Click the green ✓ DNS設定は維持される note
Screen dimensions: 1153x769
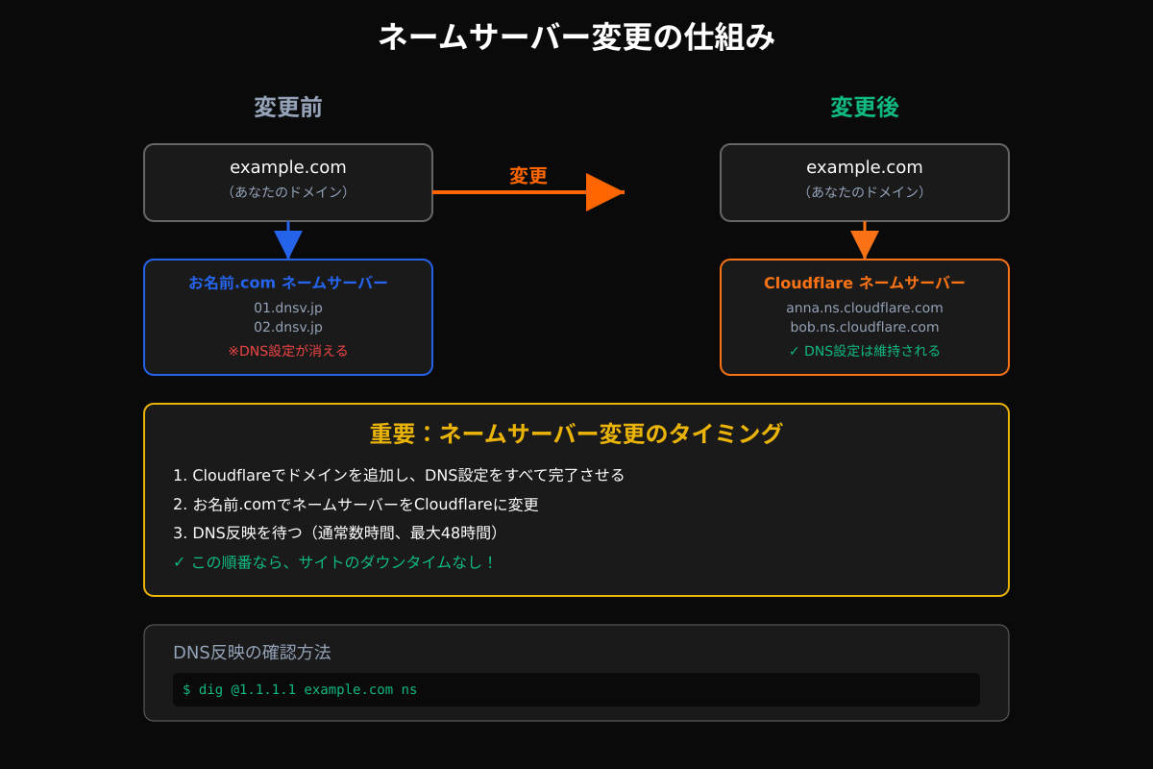[865, 351]
